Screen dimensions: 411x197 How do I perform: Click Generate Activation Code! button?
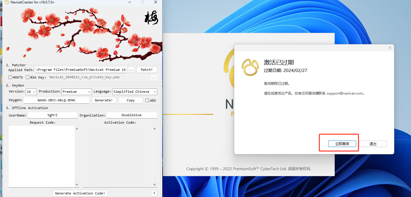80,193
